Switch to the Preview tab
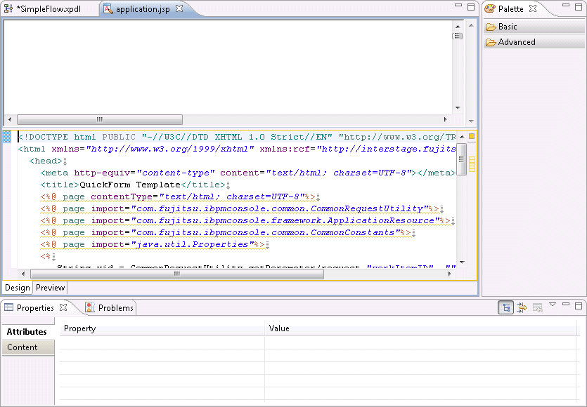The image size is (587, 407). (x=50, y=288)
